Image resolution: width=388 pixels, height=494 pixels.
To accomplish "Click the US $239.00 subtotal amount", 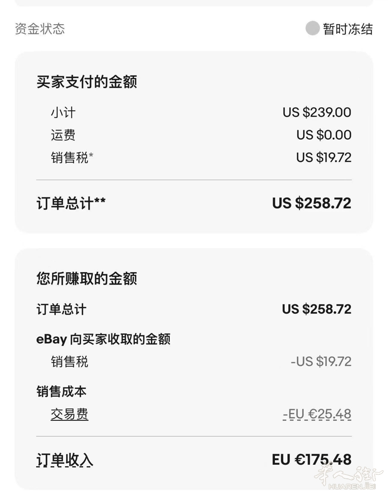I will point(316,112).
